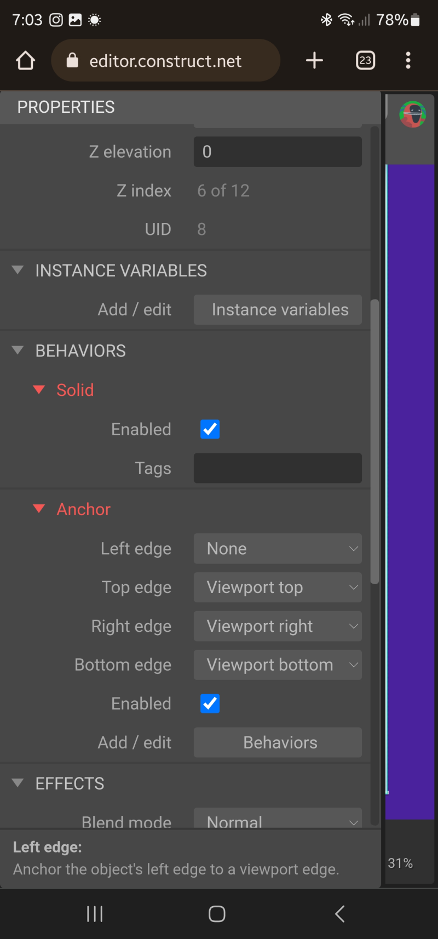Select the character sprite thumbnail at top right
The image size is (438, 939).
pos(413,114)
